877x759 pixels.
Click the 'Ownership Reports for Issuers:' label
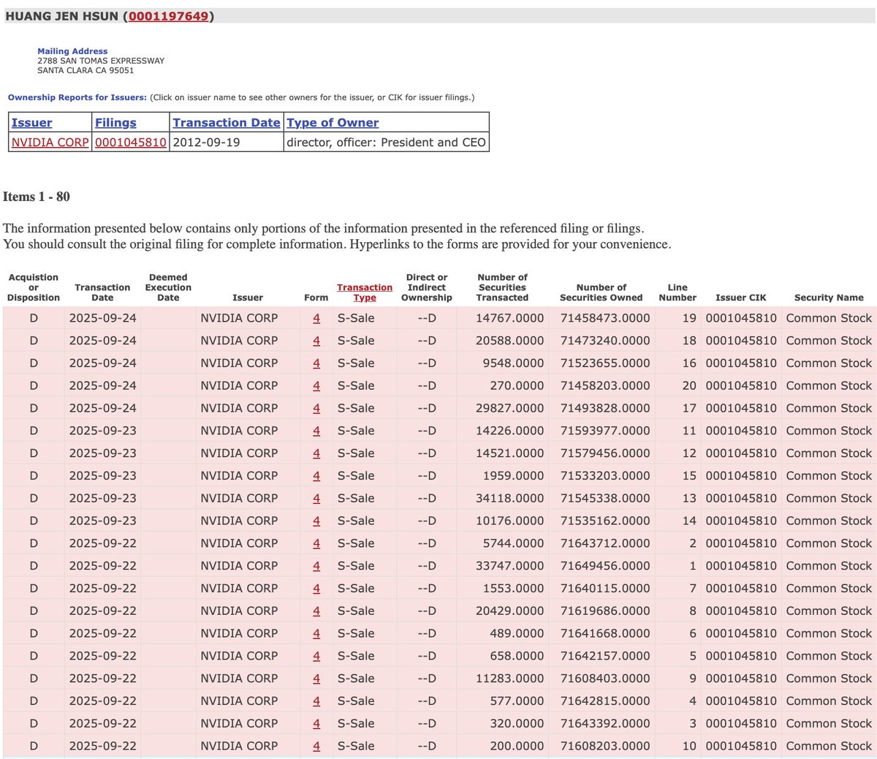[77, 97]
